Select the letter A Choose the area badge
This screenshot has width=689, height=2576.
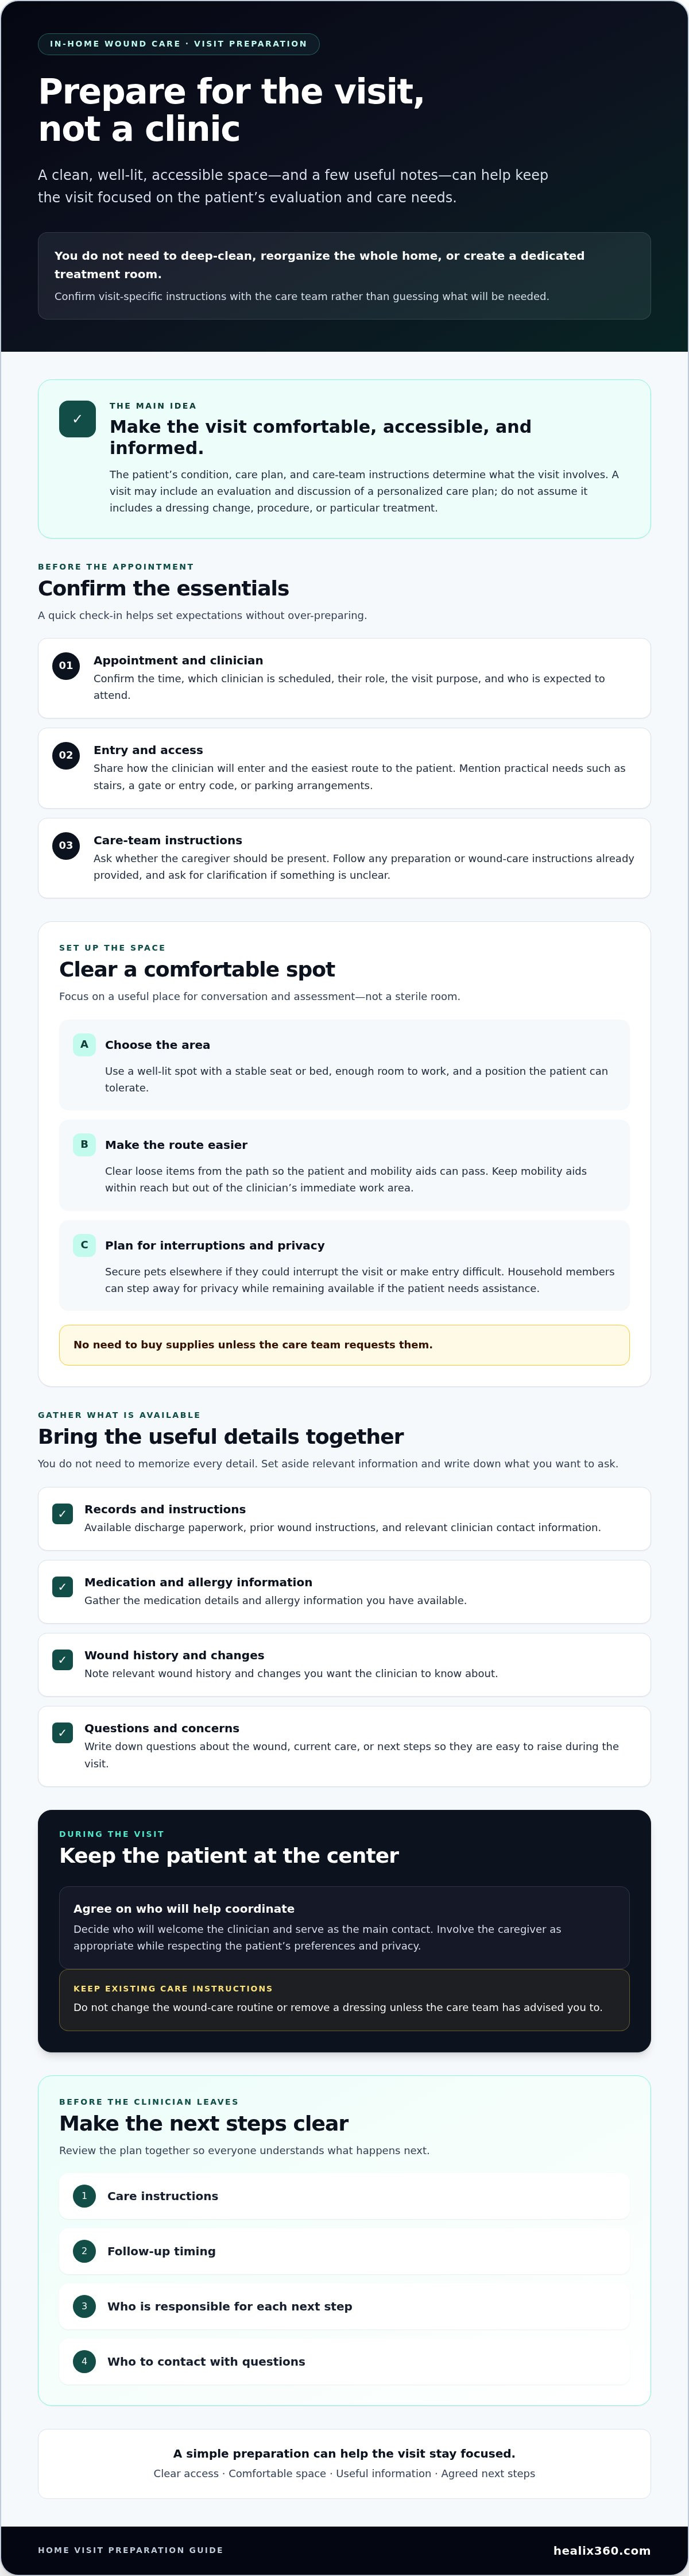tap(84, 1044)
